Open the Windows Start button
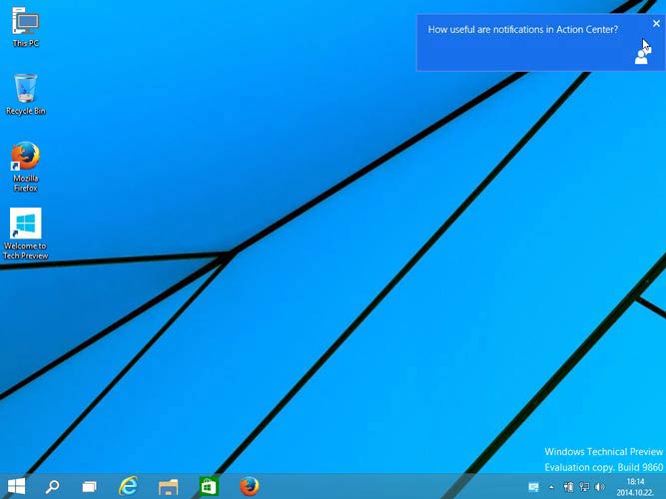 tap(16, 486)
